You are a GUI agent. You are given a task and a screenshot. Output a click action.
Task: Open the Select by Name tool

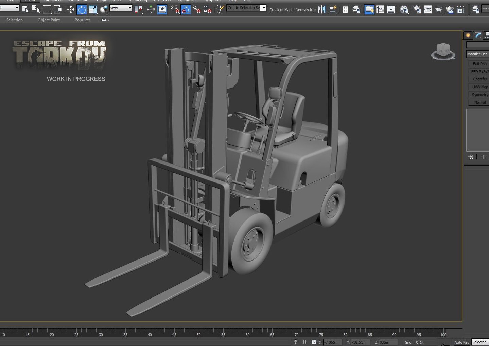36,9
